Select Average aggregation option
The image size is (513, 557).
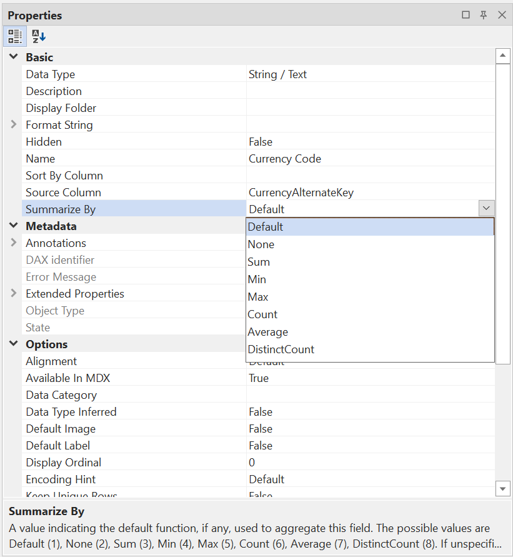[x=268, y=332]
